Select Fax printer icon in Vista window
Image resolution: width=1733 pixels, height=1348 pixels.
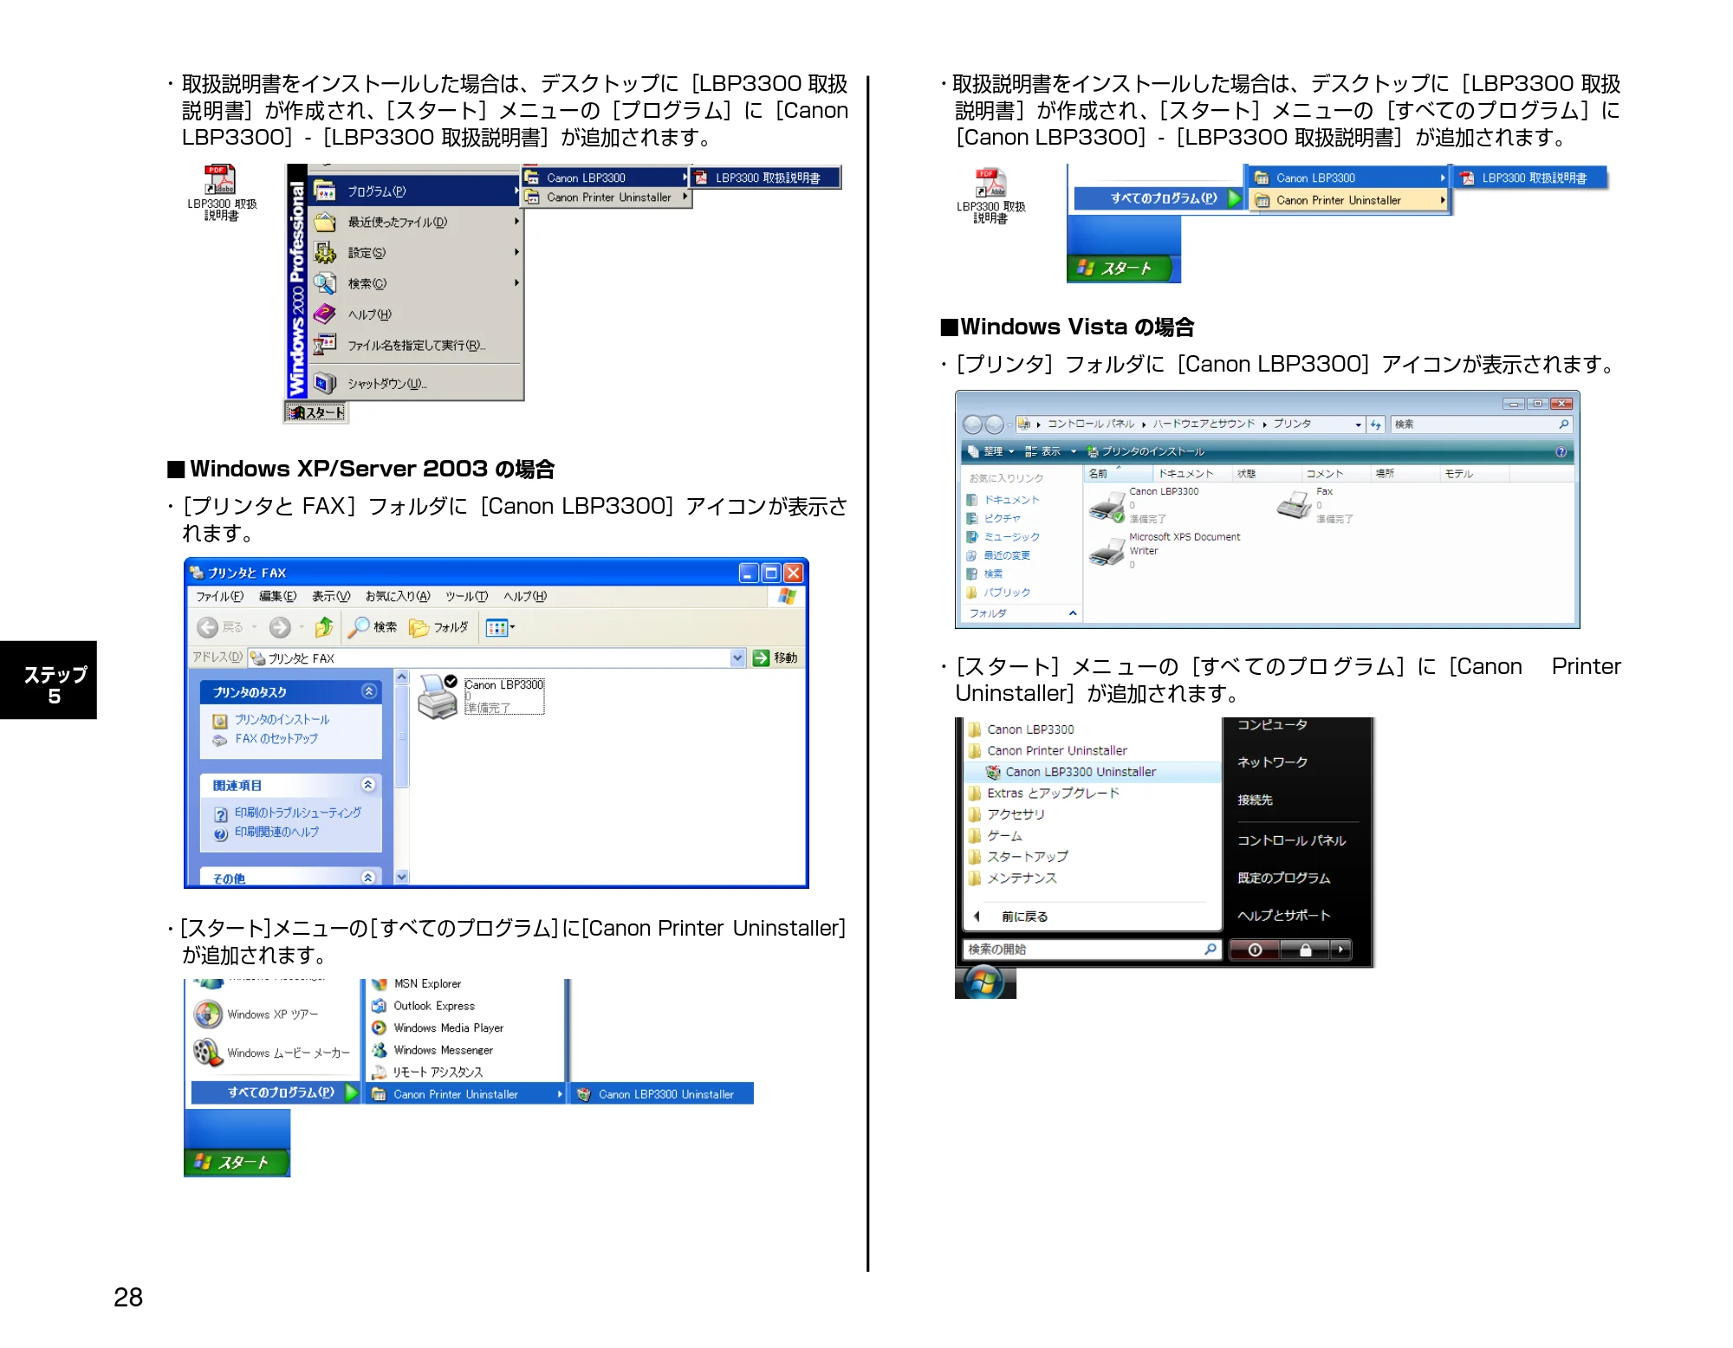(1315, 505)
